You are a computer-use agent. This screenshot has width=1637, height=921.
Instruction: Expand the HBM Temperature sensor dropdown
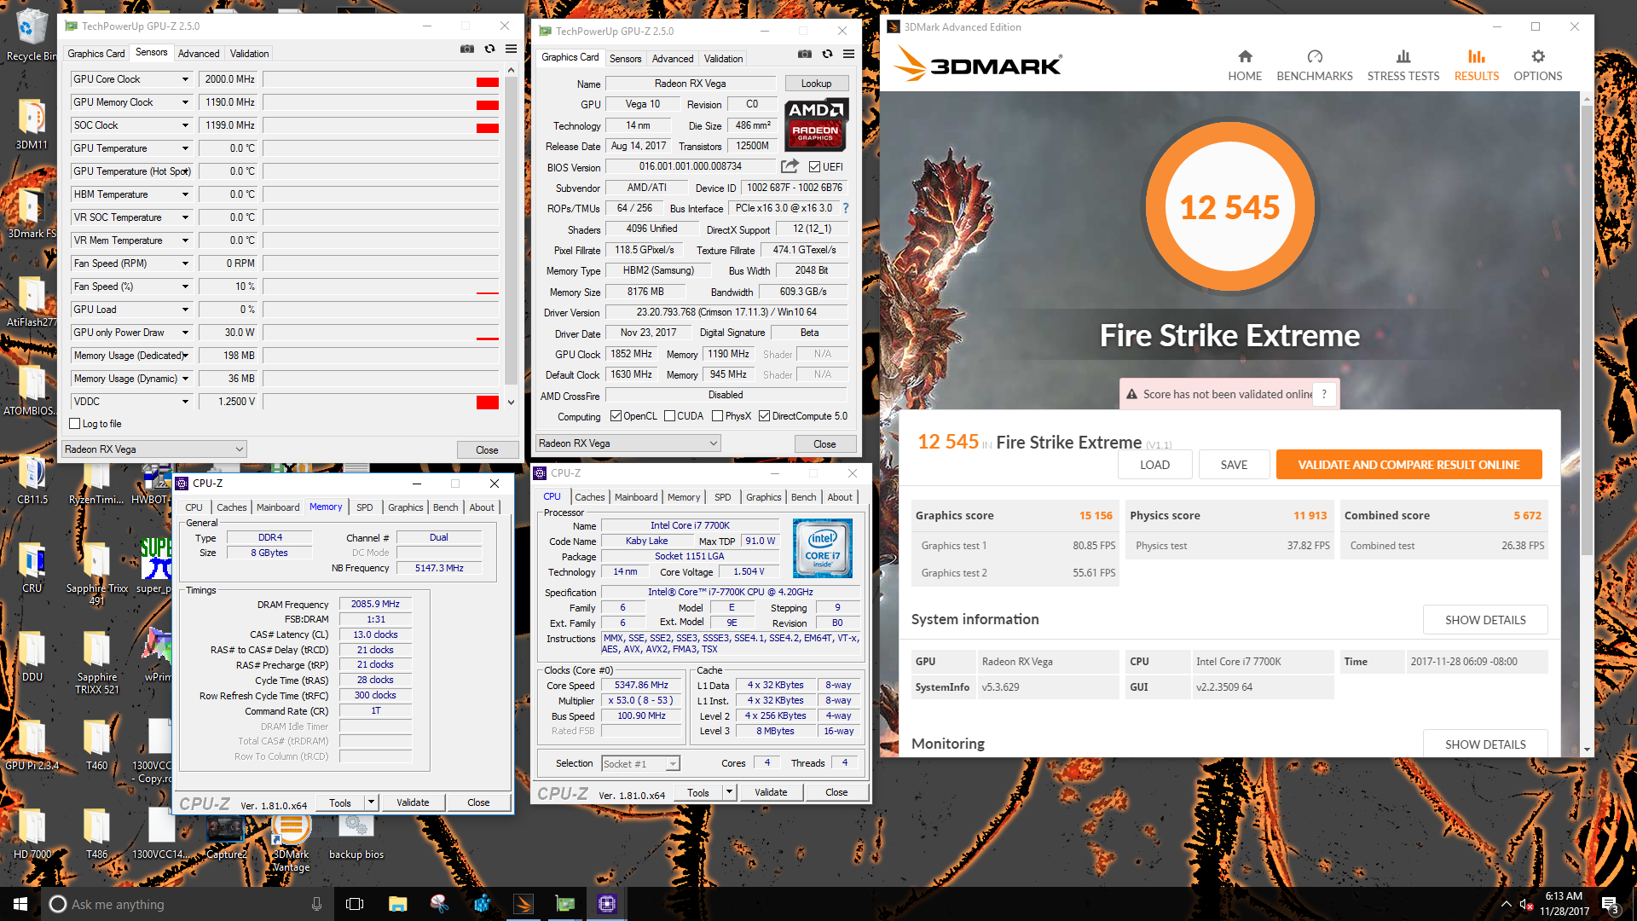pos(185,194)
